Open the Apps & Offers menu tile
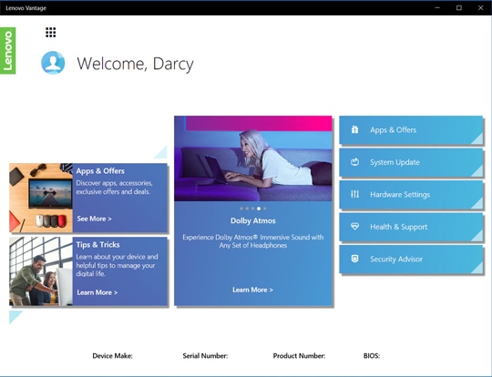 pyautogui.click(x=411, y=130)
